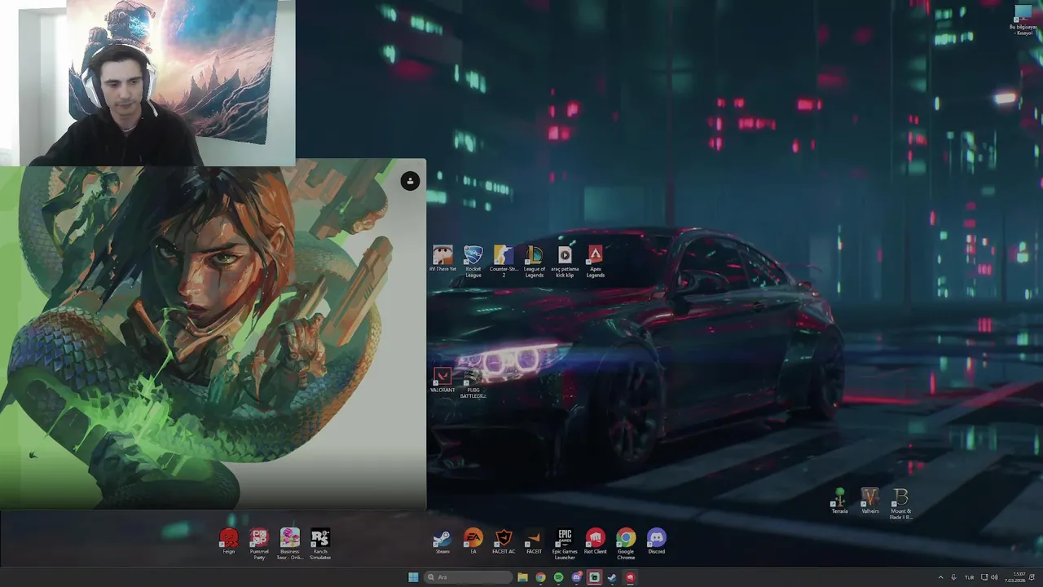Open the PUBG BATTLEGROUNDS desktop icon
The image size is (1043, 587).
pyautogui.click(x=473, y=383)
